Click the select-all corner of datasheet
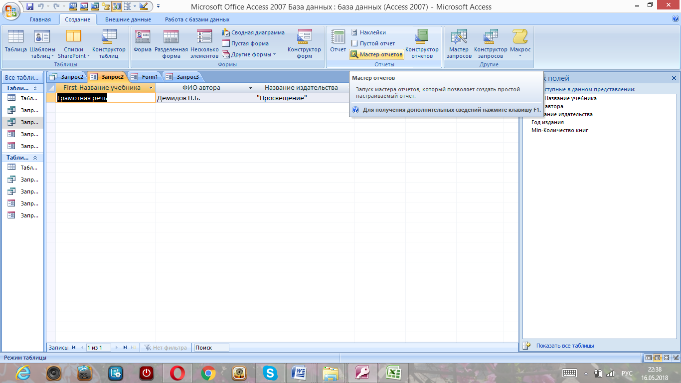Image resolution: width=681 pixels, height=383 pixels. (x=51, y=88)
